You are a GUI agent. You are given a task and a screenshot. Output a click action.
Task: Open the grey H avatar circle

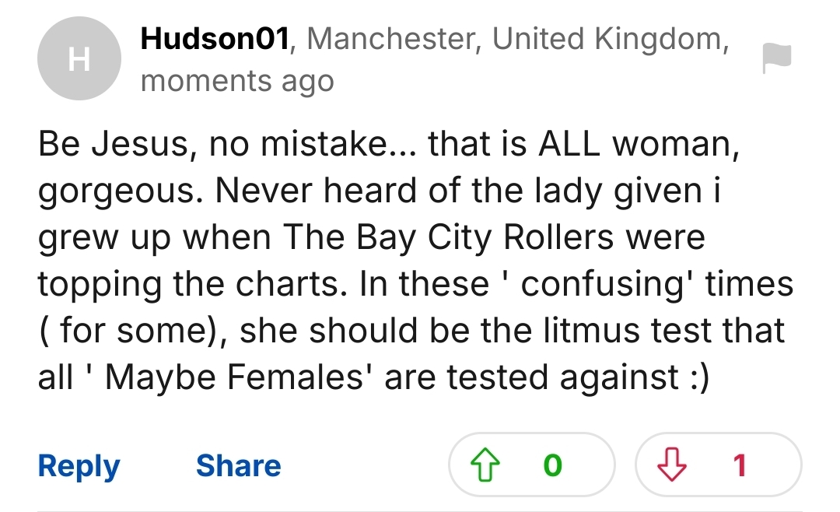point(79,58)
